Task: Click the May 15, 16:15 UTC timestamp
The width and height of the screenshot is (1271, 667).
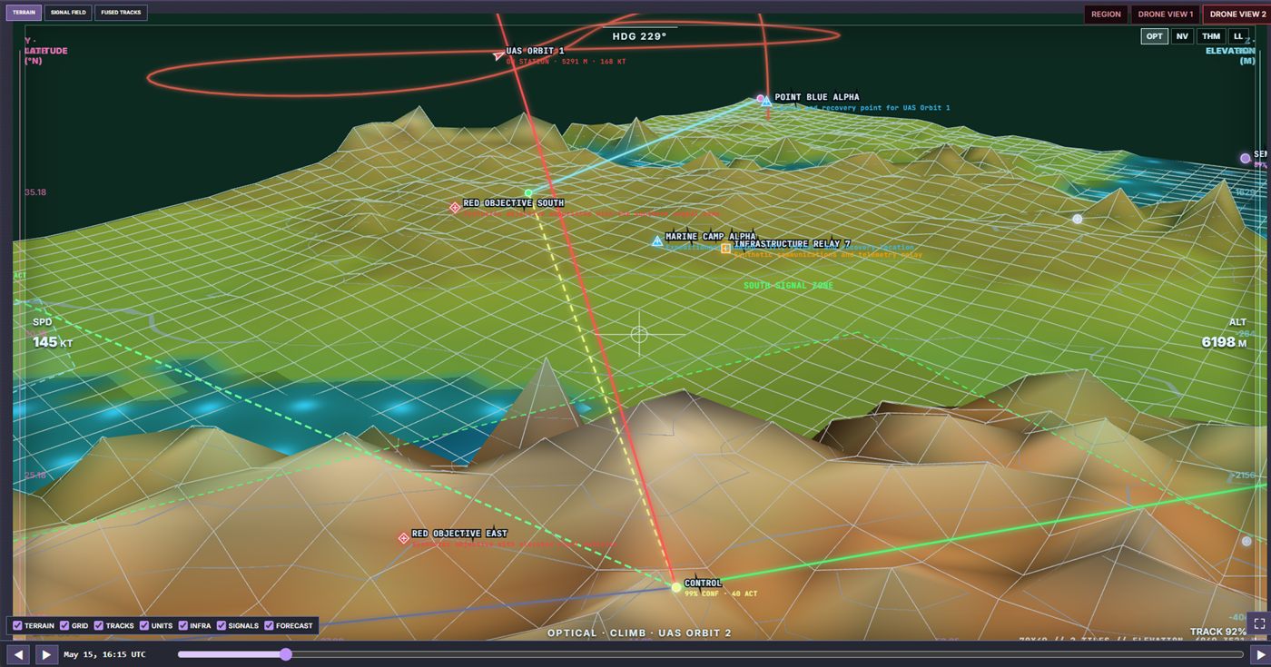Action: (x=104, y=654)
